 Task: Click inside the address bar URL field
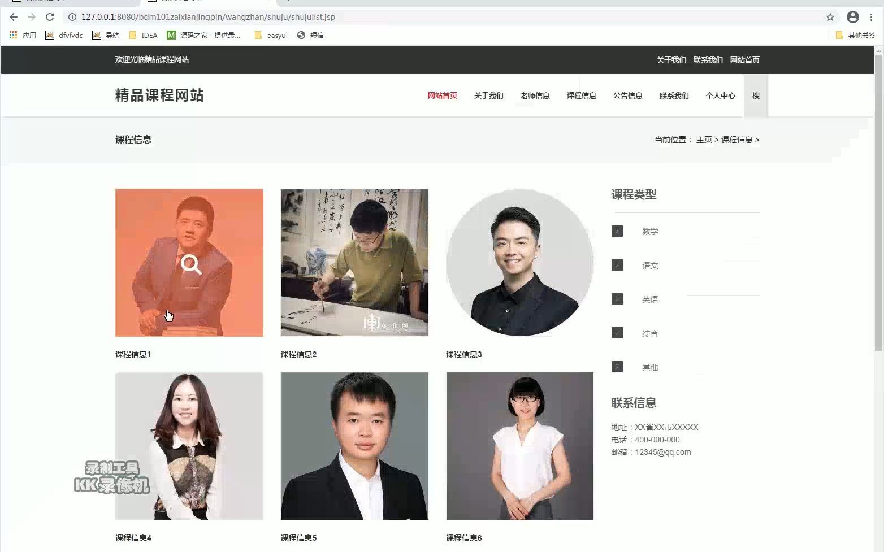226,17
